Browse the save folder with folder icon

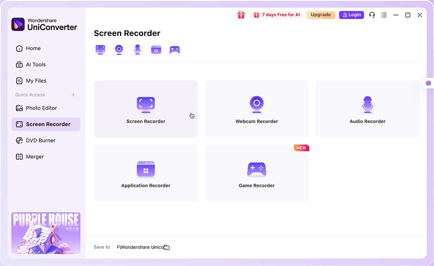167,247
